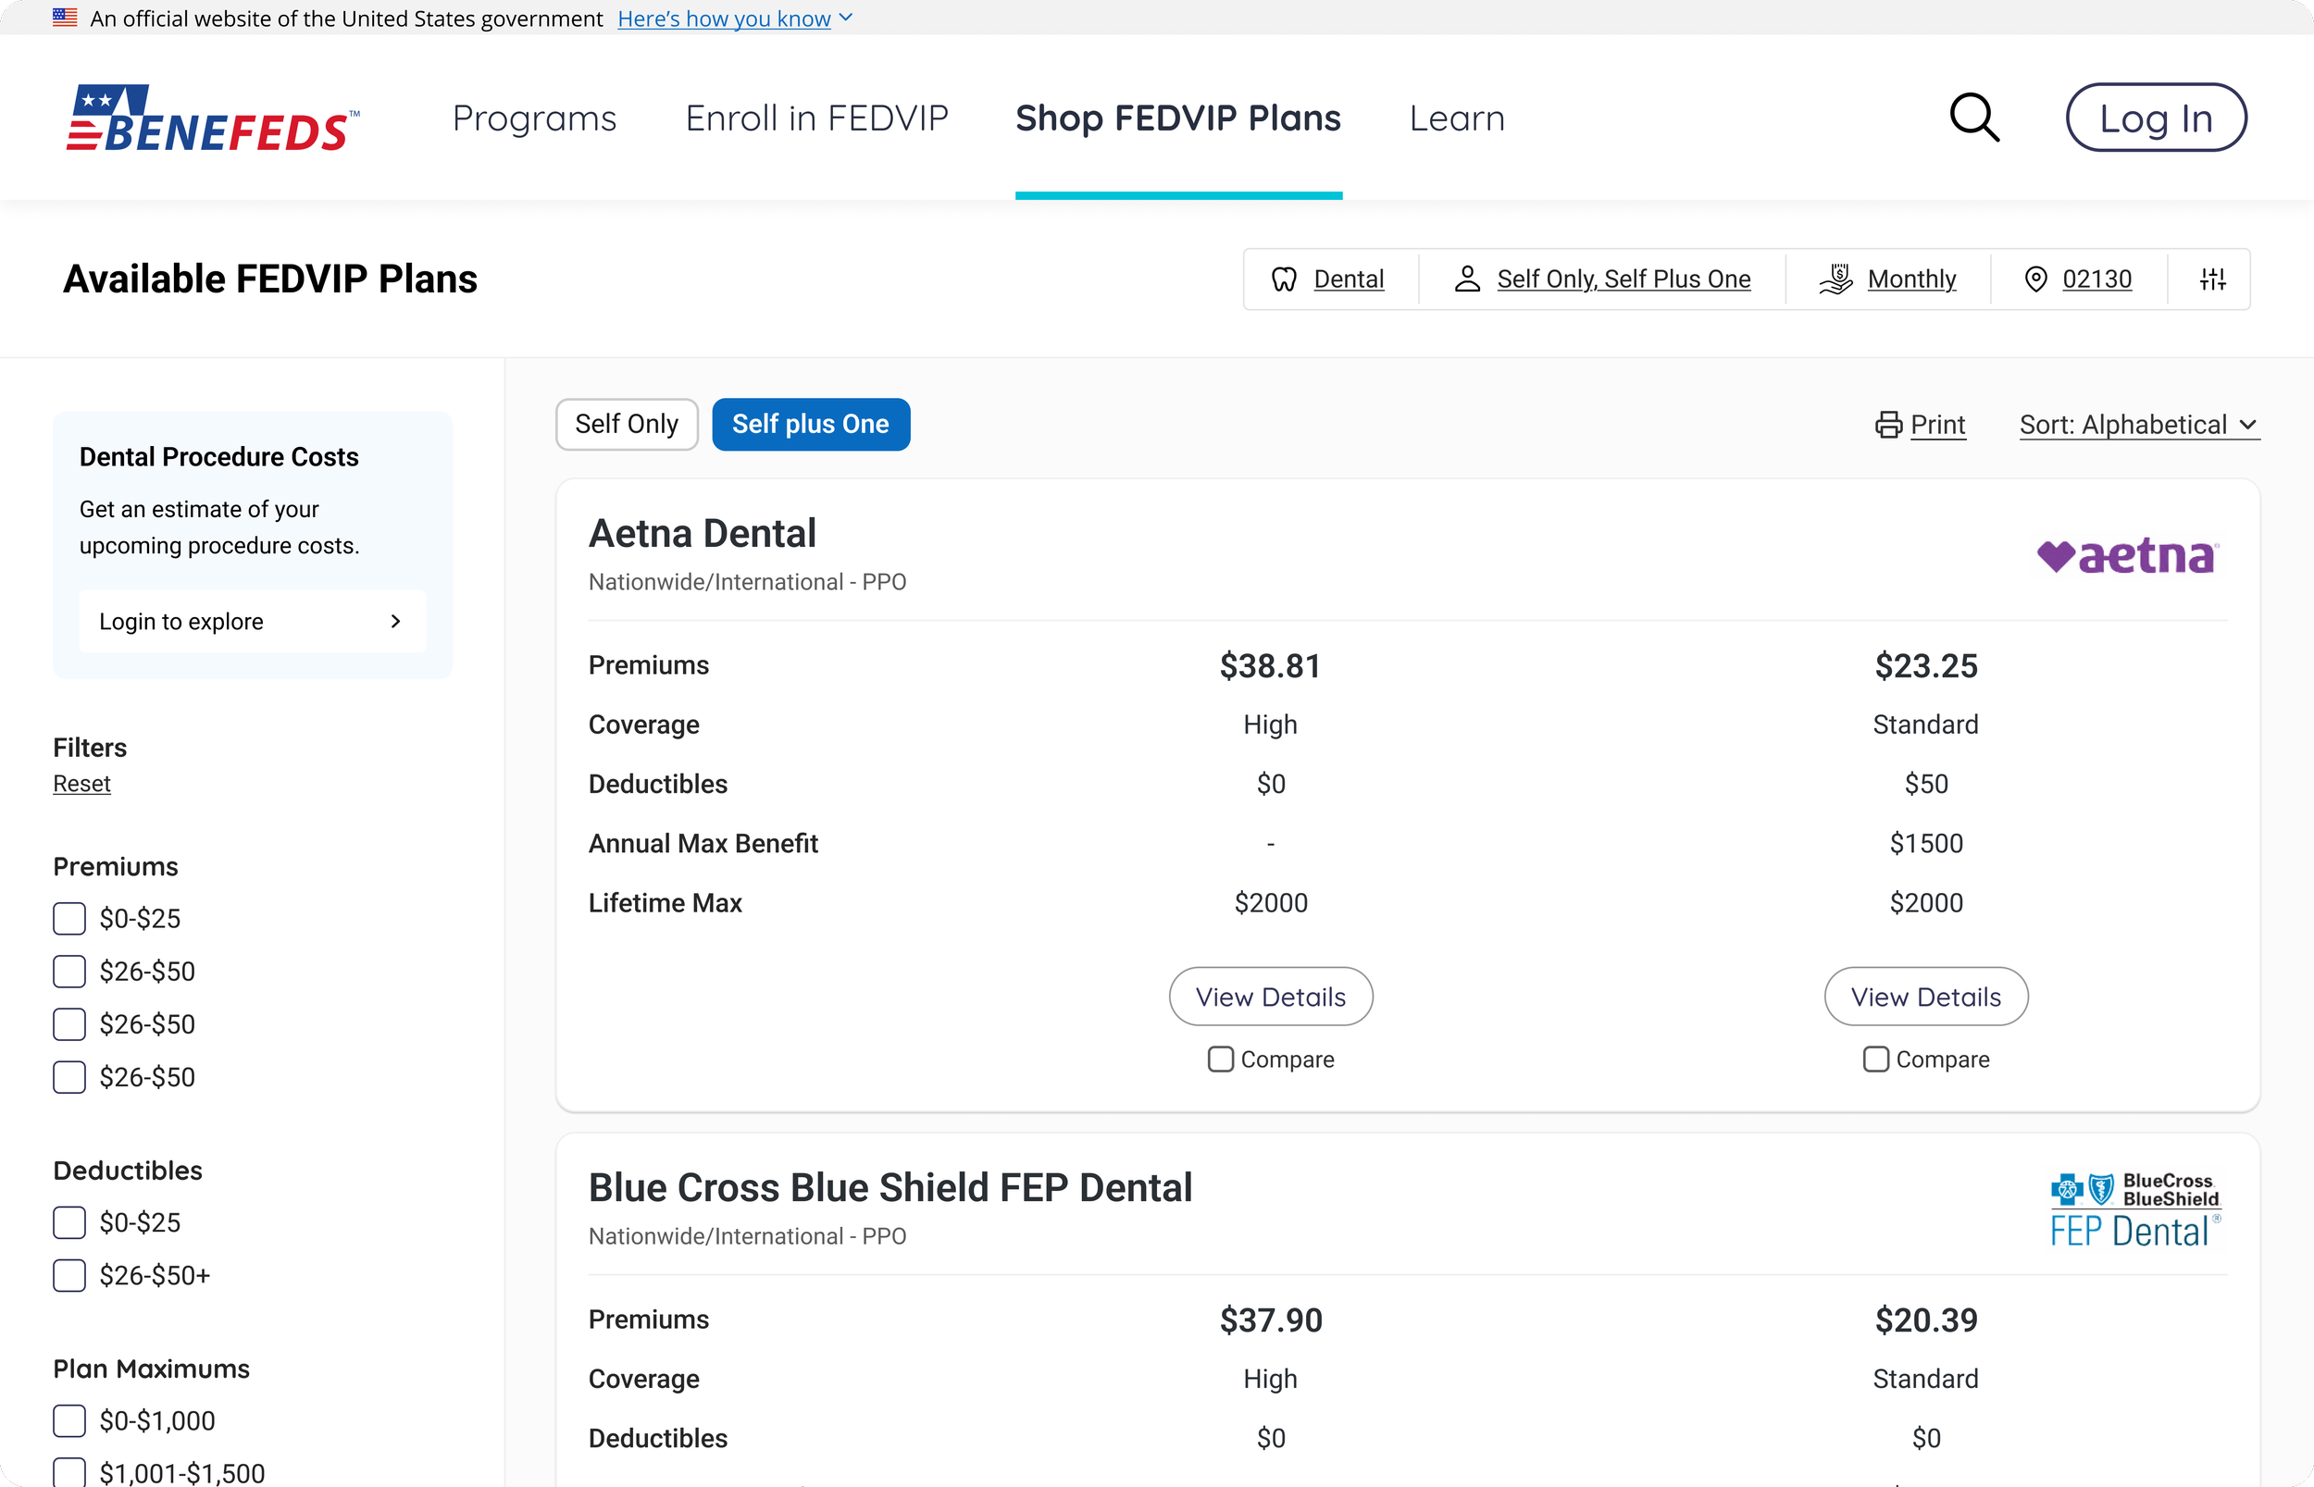Click the Lifetime Max row label
The width and height of the screenshot is (2314, 1487).
tap(666, 903)
